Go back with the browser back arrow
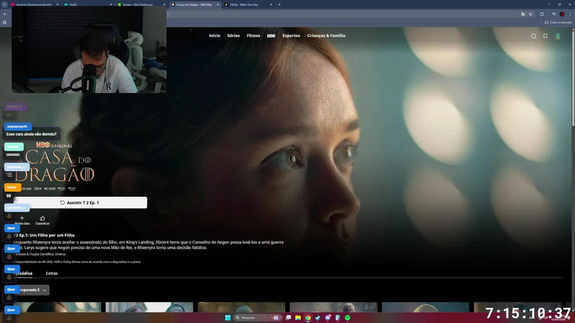Viewport: 575px width, 323px height. tap(5, 14)
